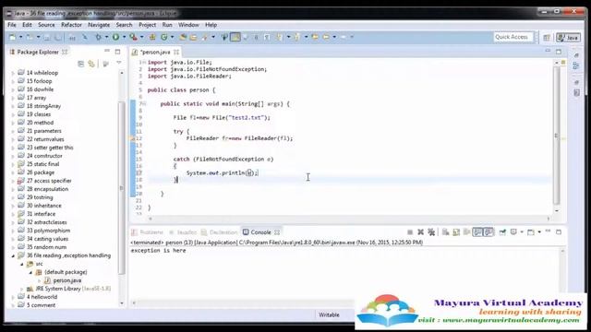
Task: Click the Open Type icon
Action: 183,37
